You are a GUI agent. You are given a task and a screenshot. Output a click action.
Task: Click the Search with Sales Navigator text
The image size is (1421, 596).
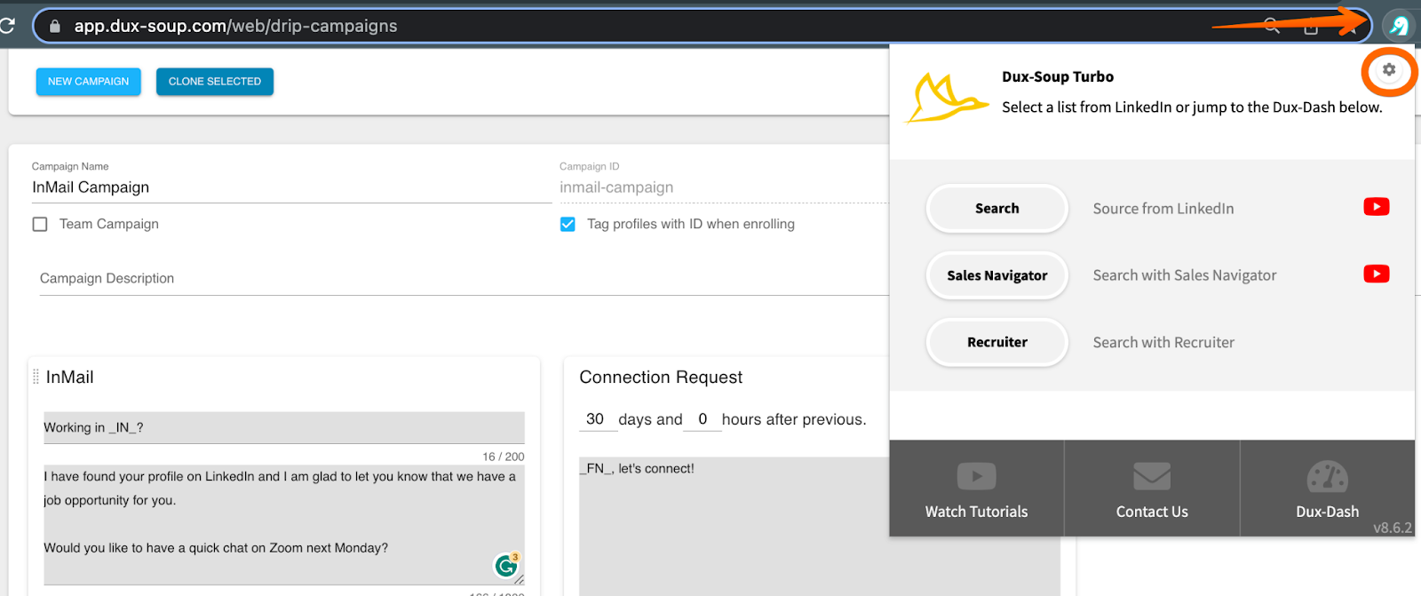point(1185,275)
